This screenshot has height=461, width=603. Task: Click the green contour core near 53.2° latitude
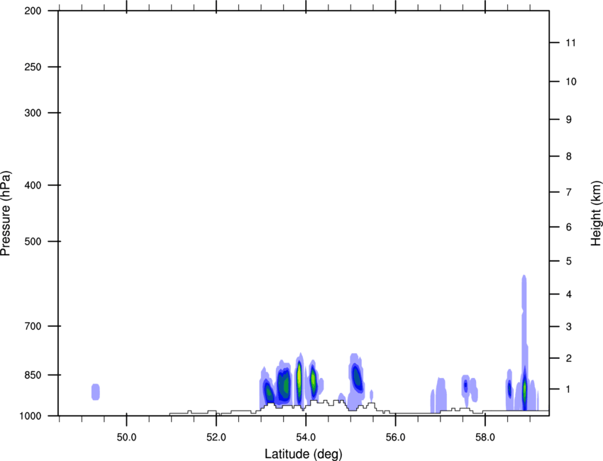(x=269, y=393)
